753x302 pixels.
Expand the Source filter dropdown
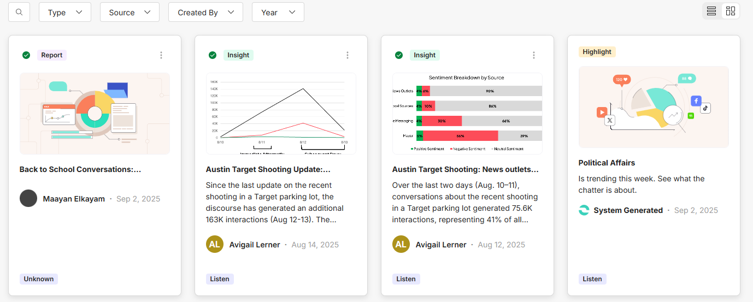pyautogui.click(x=130, y=12)
